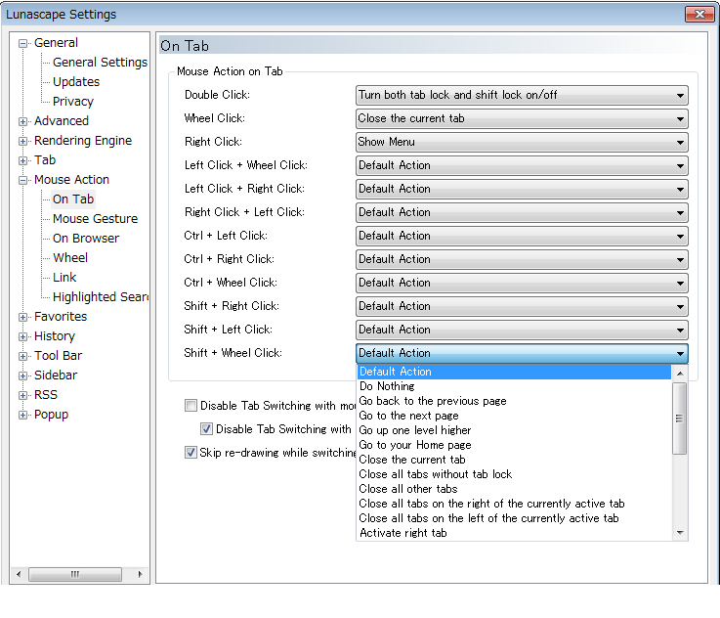720x618 pixels.
Task: Select the Wheel tree item
Action: (69, 258)
